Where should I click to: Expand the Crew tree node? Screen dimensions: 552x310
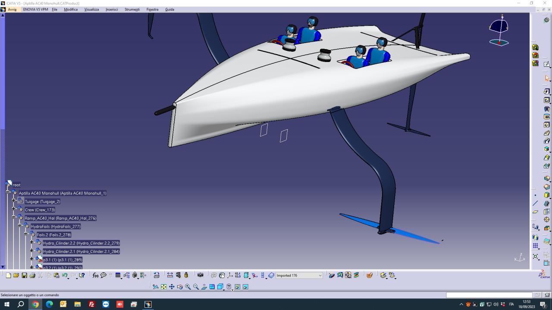tap(14, 210)
